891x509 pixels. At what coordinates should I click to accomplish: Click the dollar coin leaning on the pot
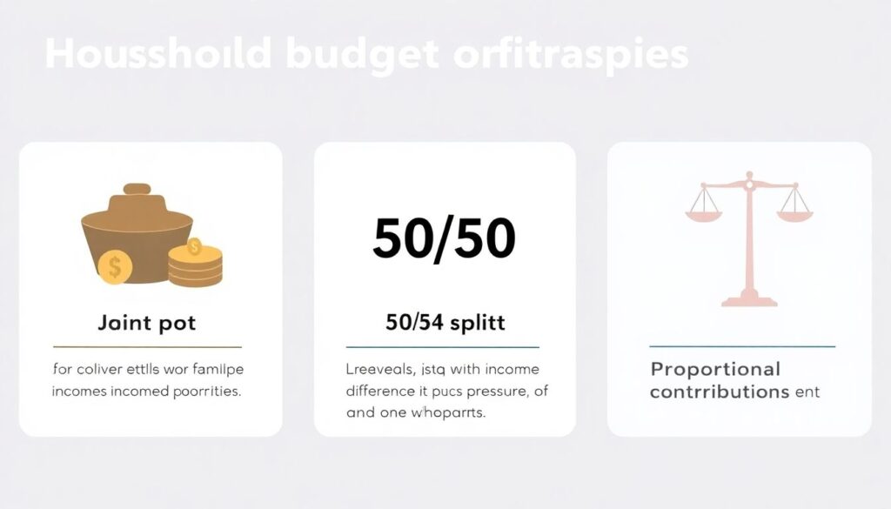tap(113, 267)
